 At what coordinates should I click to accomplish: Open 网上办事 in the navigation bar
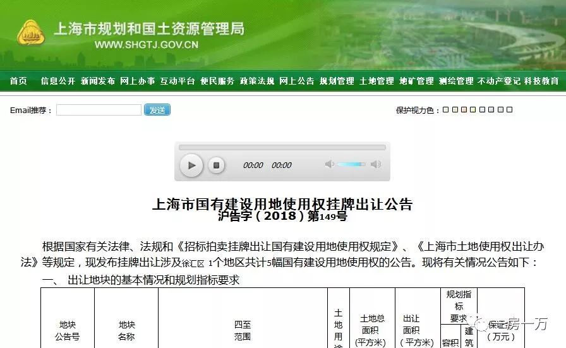tap(138, 81)
